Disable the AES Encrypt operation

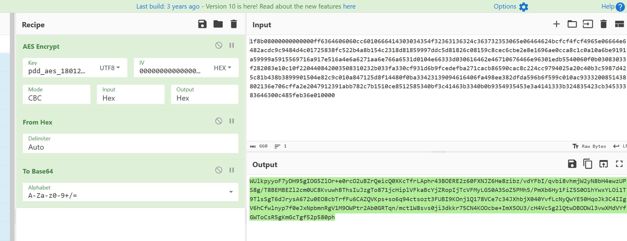tap(219, 45)
